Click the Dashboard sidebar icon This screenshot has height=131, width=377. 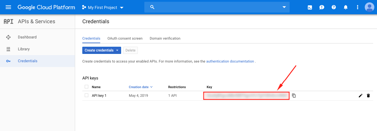(x=8, y=37)
